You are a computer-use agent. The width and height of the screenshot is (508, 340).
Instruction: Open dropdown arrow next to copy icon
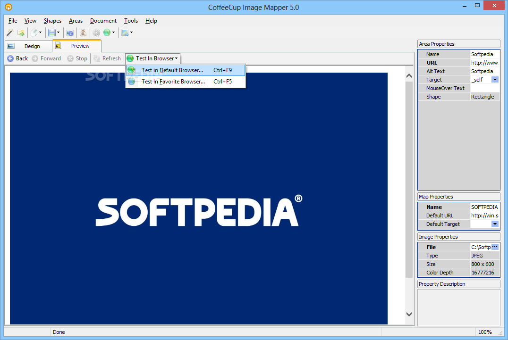point(41,33)
